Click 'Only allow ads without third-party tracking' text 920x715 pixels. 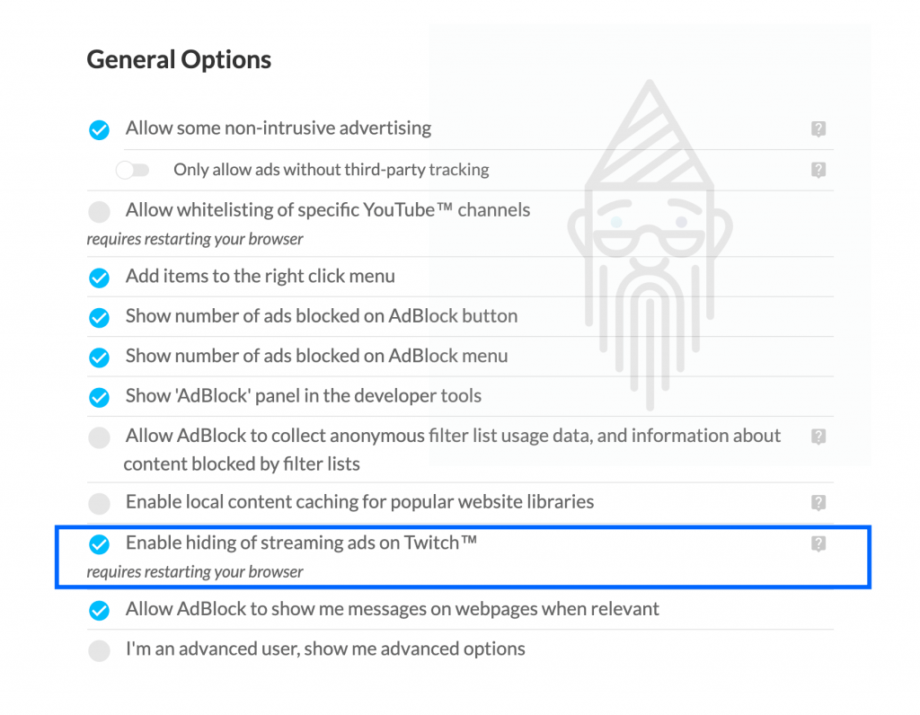(x=331, y=170)
